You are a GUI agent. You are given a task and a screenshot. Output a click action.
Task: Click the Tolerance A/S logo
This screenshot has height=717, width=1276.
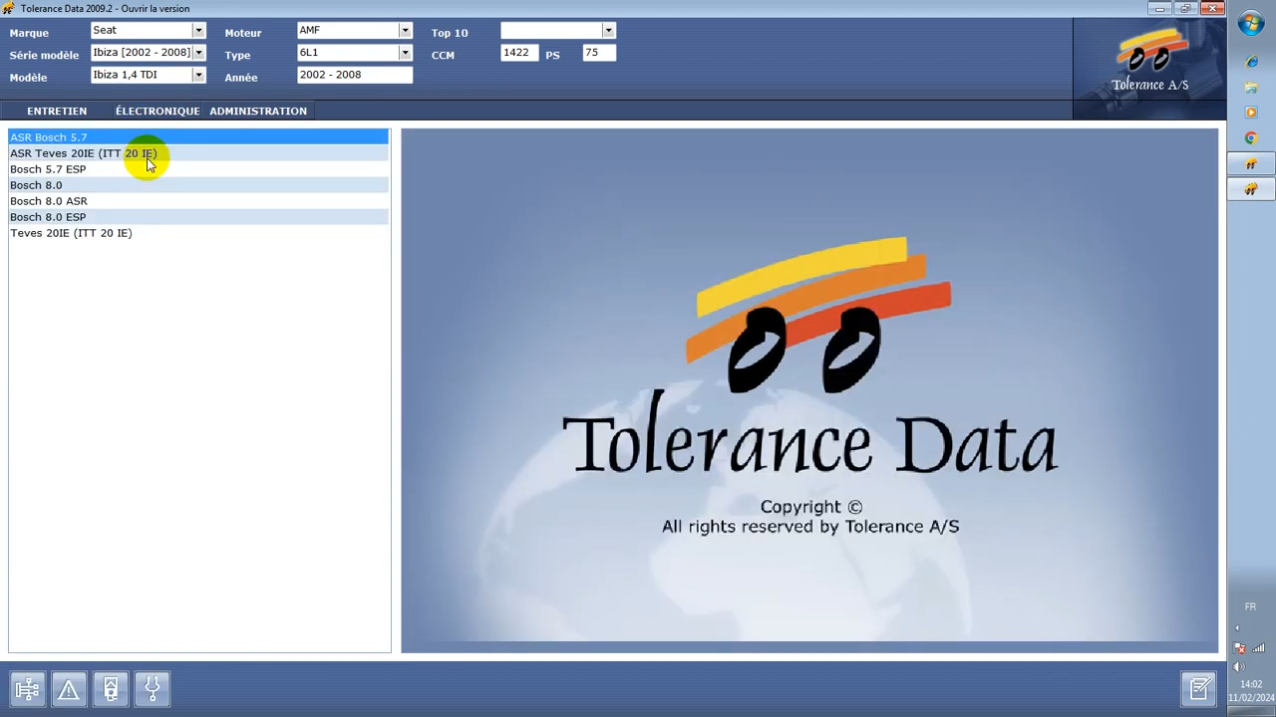pyautogui.click(x=1149, y=62)
